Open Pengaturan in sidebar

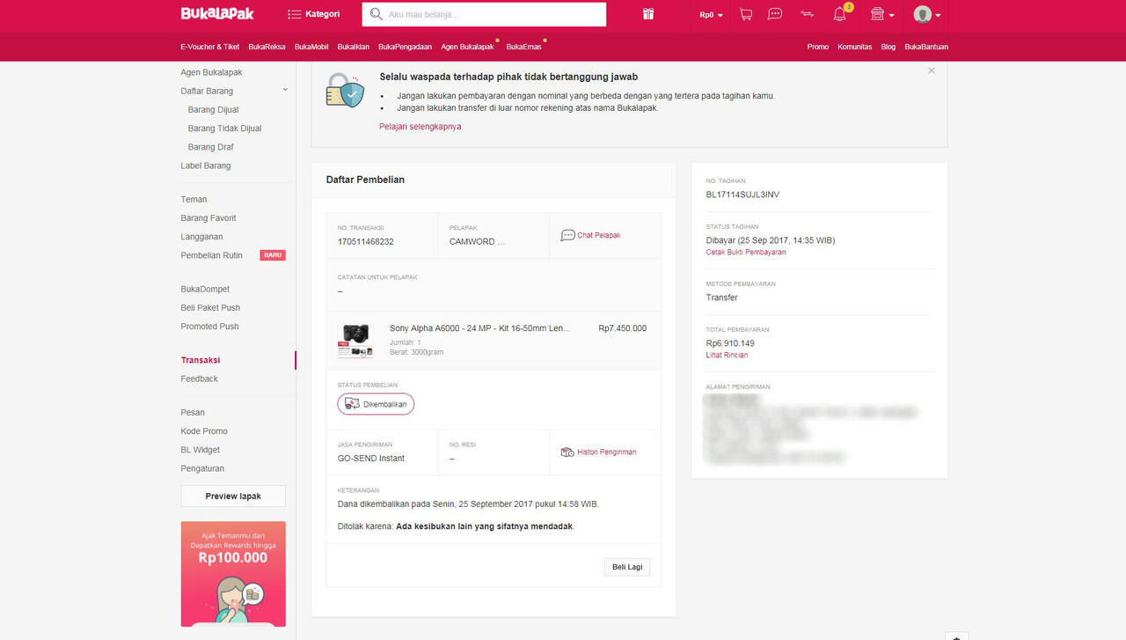tap(202, 468)
